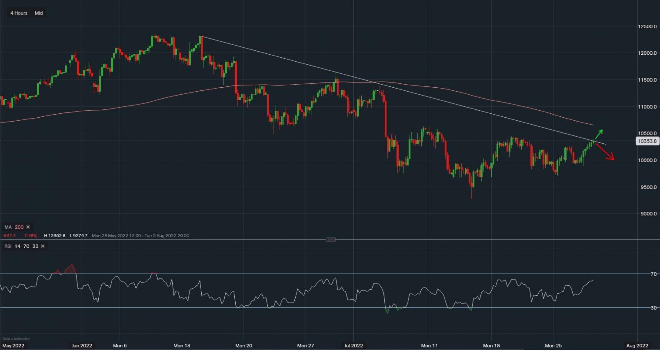
Task: Select the current price tag 10353.8
Action: coord(647,141)
